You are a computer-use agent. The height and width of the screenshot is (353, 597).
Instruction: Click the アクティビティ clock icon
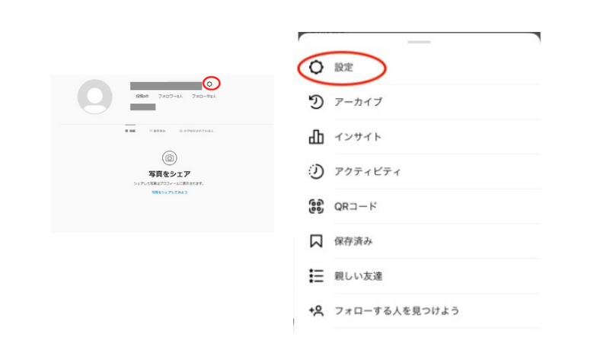pyautogui.click(x=316, y=172)
